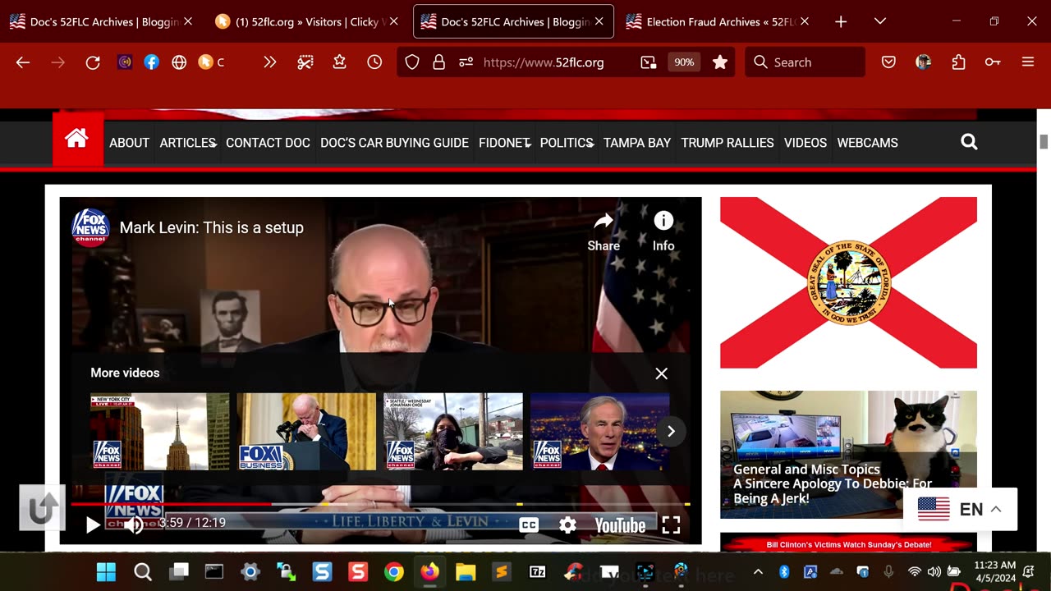
Task: Open DOC'S CAR BUYING GUIDE
Action: click(x=394, y=143)
